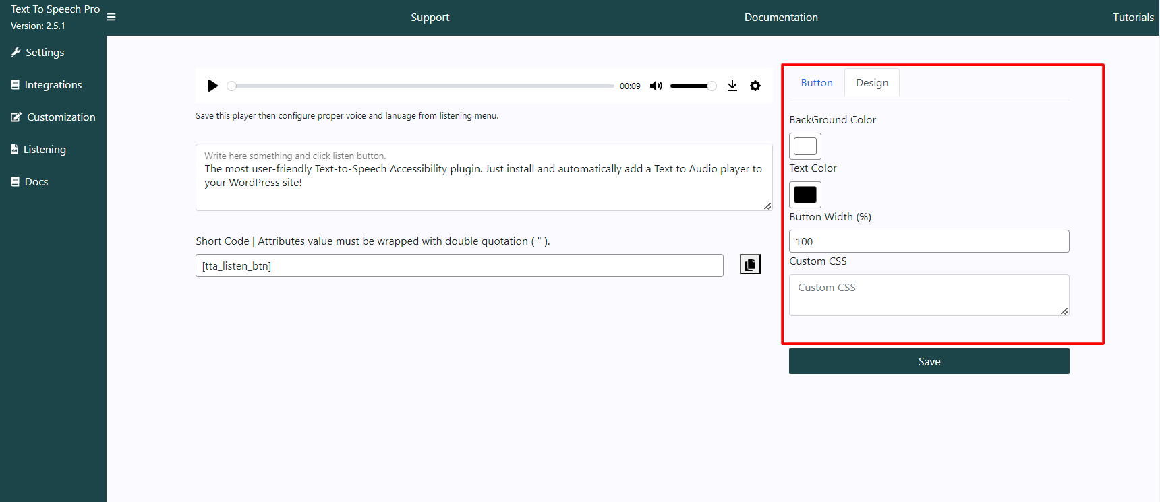This screenshot has height=502, width=1160.
Task: Focus the Button Width (%) field
Action: click(x=929, y=241)
